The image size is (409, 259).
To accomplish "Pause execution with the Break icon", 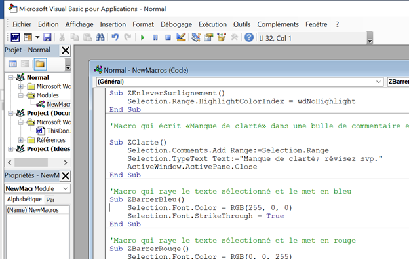I will 155,37.
